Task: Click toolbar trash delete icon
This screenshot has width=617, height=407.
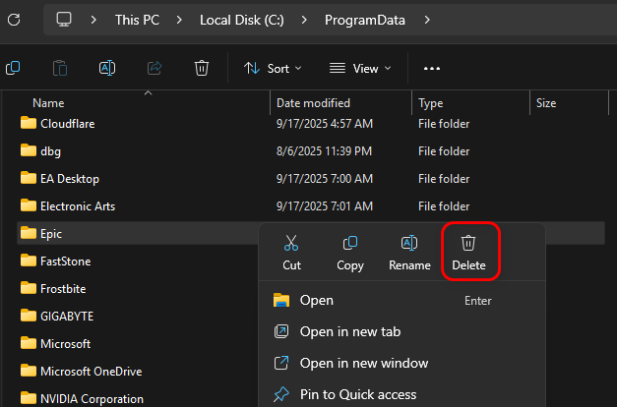Action: (202, 68)
